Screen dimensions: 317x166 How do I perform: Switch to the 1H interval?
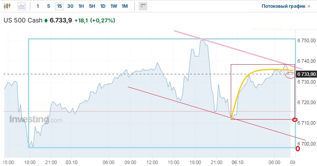pyautogui.click(x=81, y=6)
